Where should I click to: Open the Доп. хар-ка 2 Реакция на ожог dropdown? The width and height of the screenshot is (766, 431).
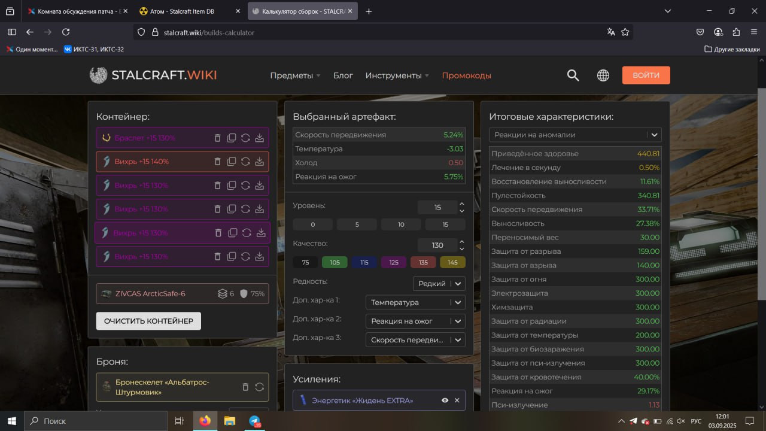coord(415,321)
